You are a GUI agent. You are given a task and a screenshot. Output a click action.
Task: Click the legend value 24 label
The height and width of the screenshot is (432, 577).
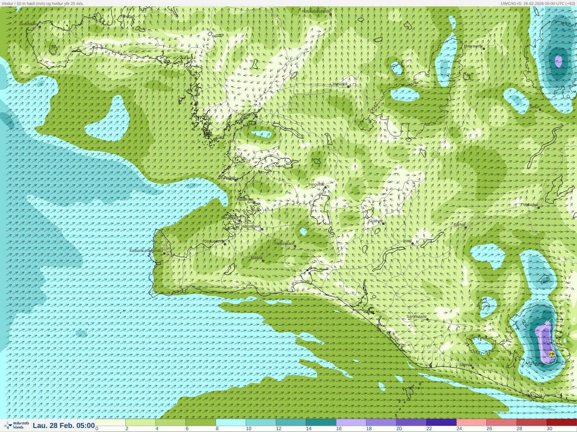(x=459, y=429)
